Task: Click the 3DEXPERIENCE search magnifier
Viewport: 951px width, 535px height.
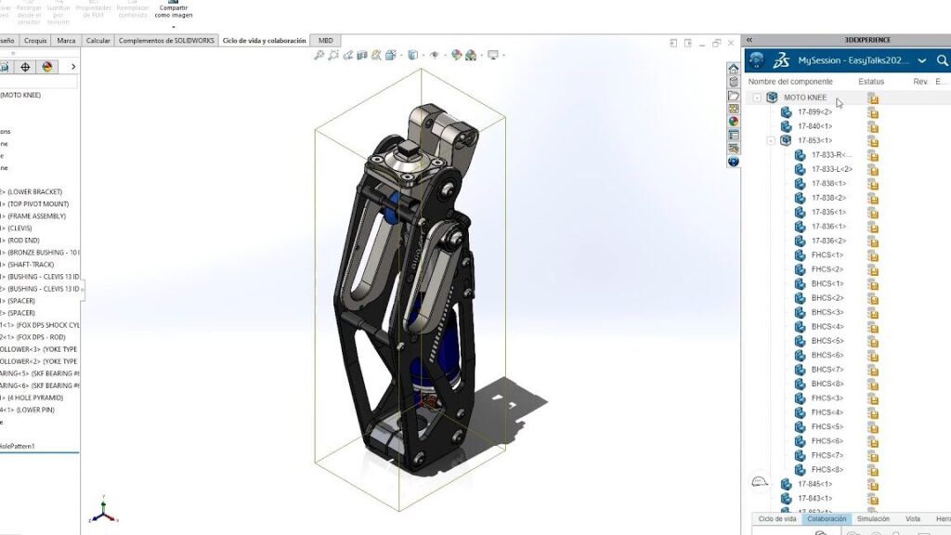Action: pos(942,60)
